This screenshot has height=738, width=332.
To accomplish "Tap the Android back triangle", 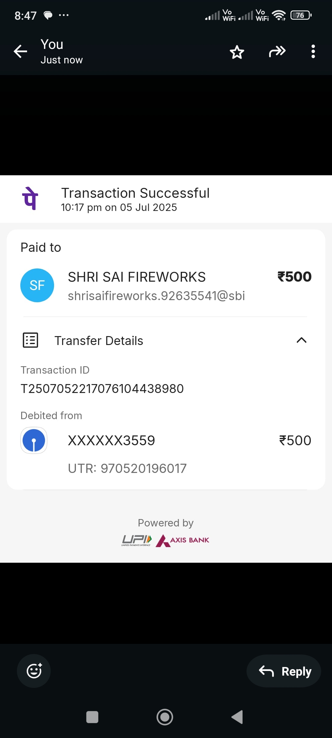I will coord(237,717).
